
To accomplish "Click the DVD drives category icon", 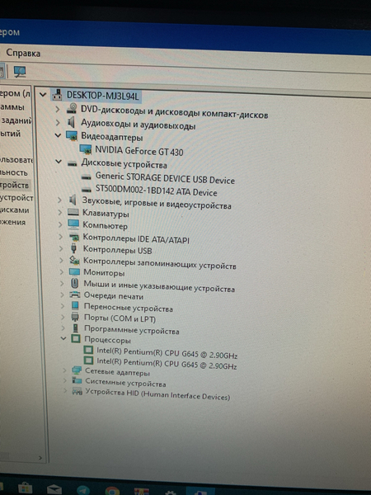I will [72, 109].
